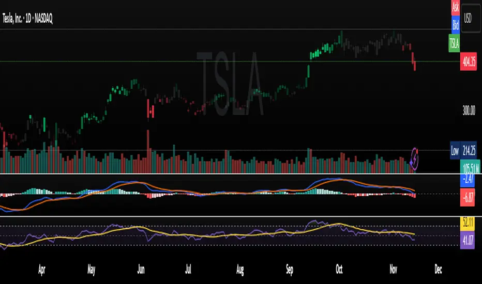
Task: Click the green TSLA symbol label
Action: point(454,43)
